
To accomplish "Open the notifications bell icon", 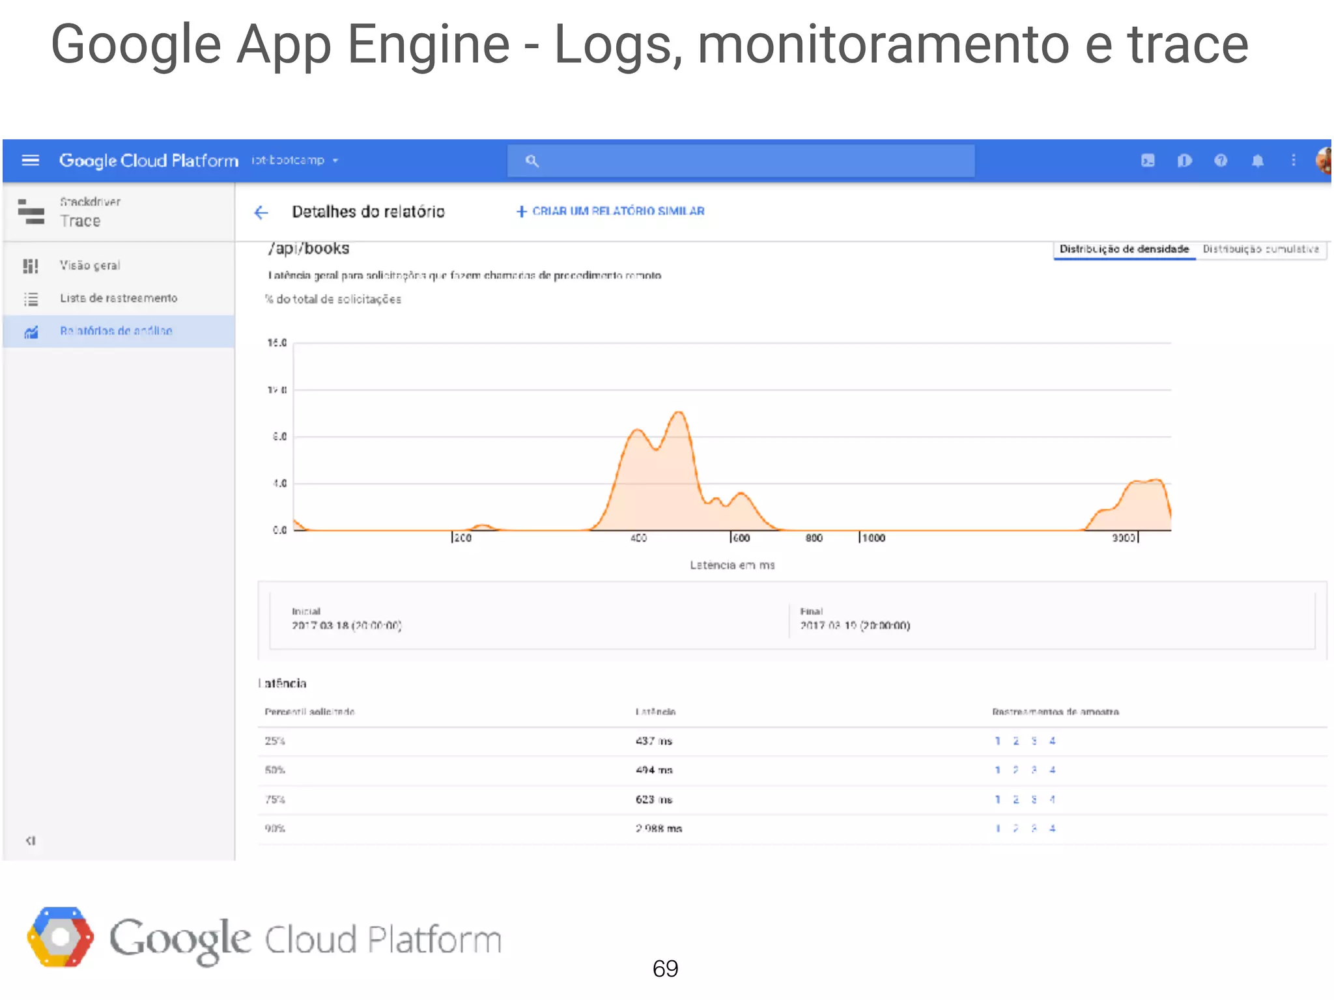I will pos(1258,160).
